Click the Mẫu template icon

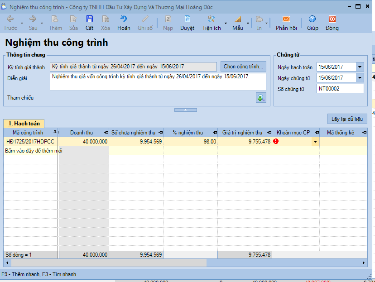tap(237, 23)
